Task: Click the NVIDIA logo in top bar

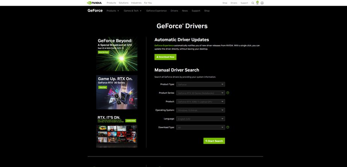Action: [95, 3]
